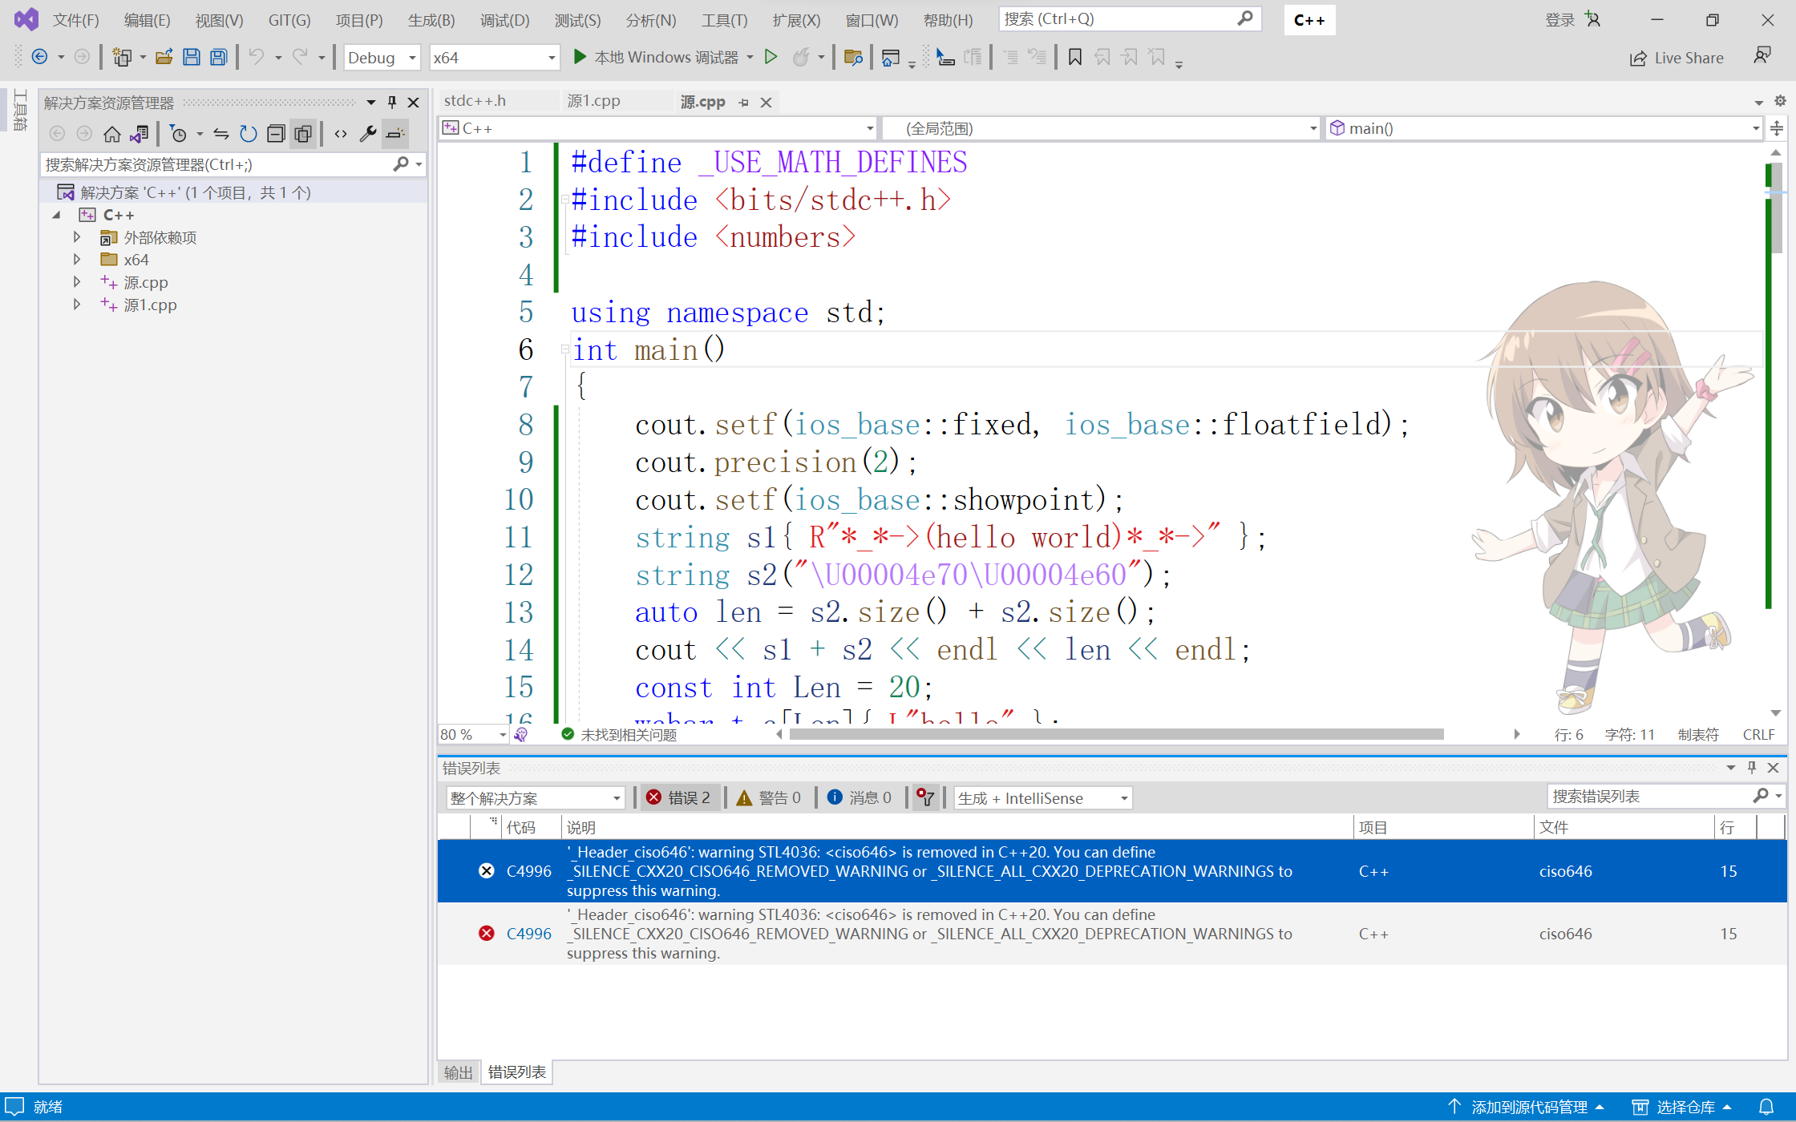Click the editor vertical scrollbar thumb
Viewport: 1796px width, 1122px height.
point(1776,208)
